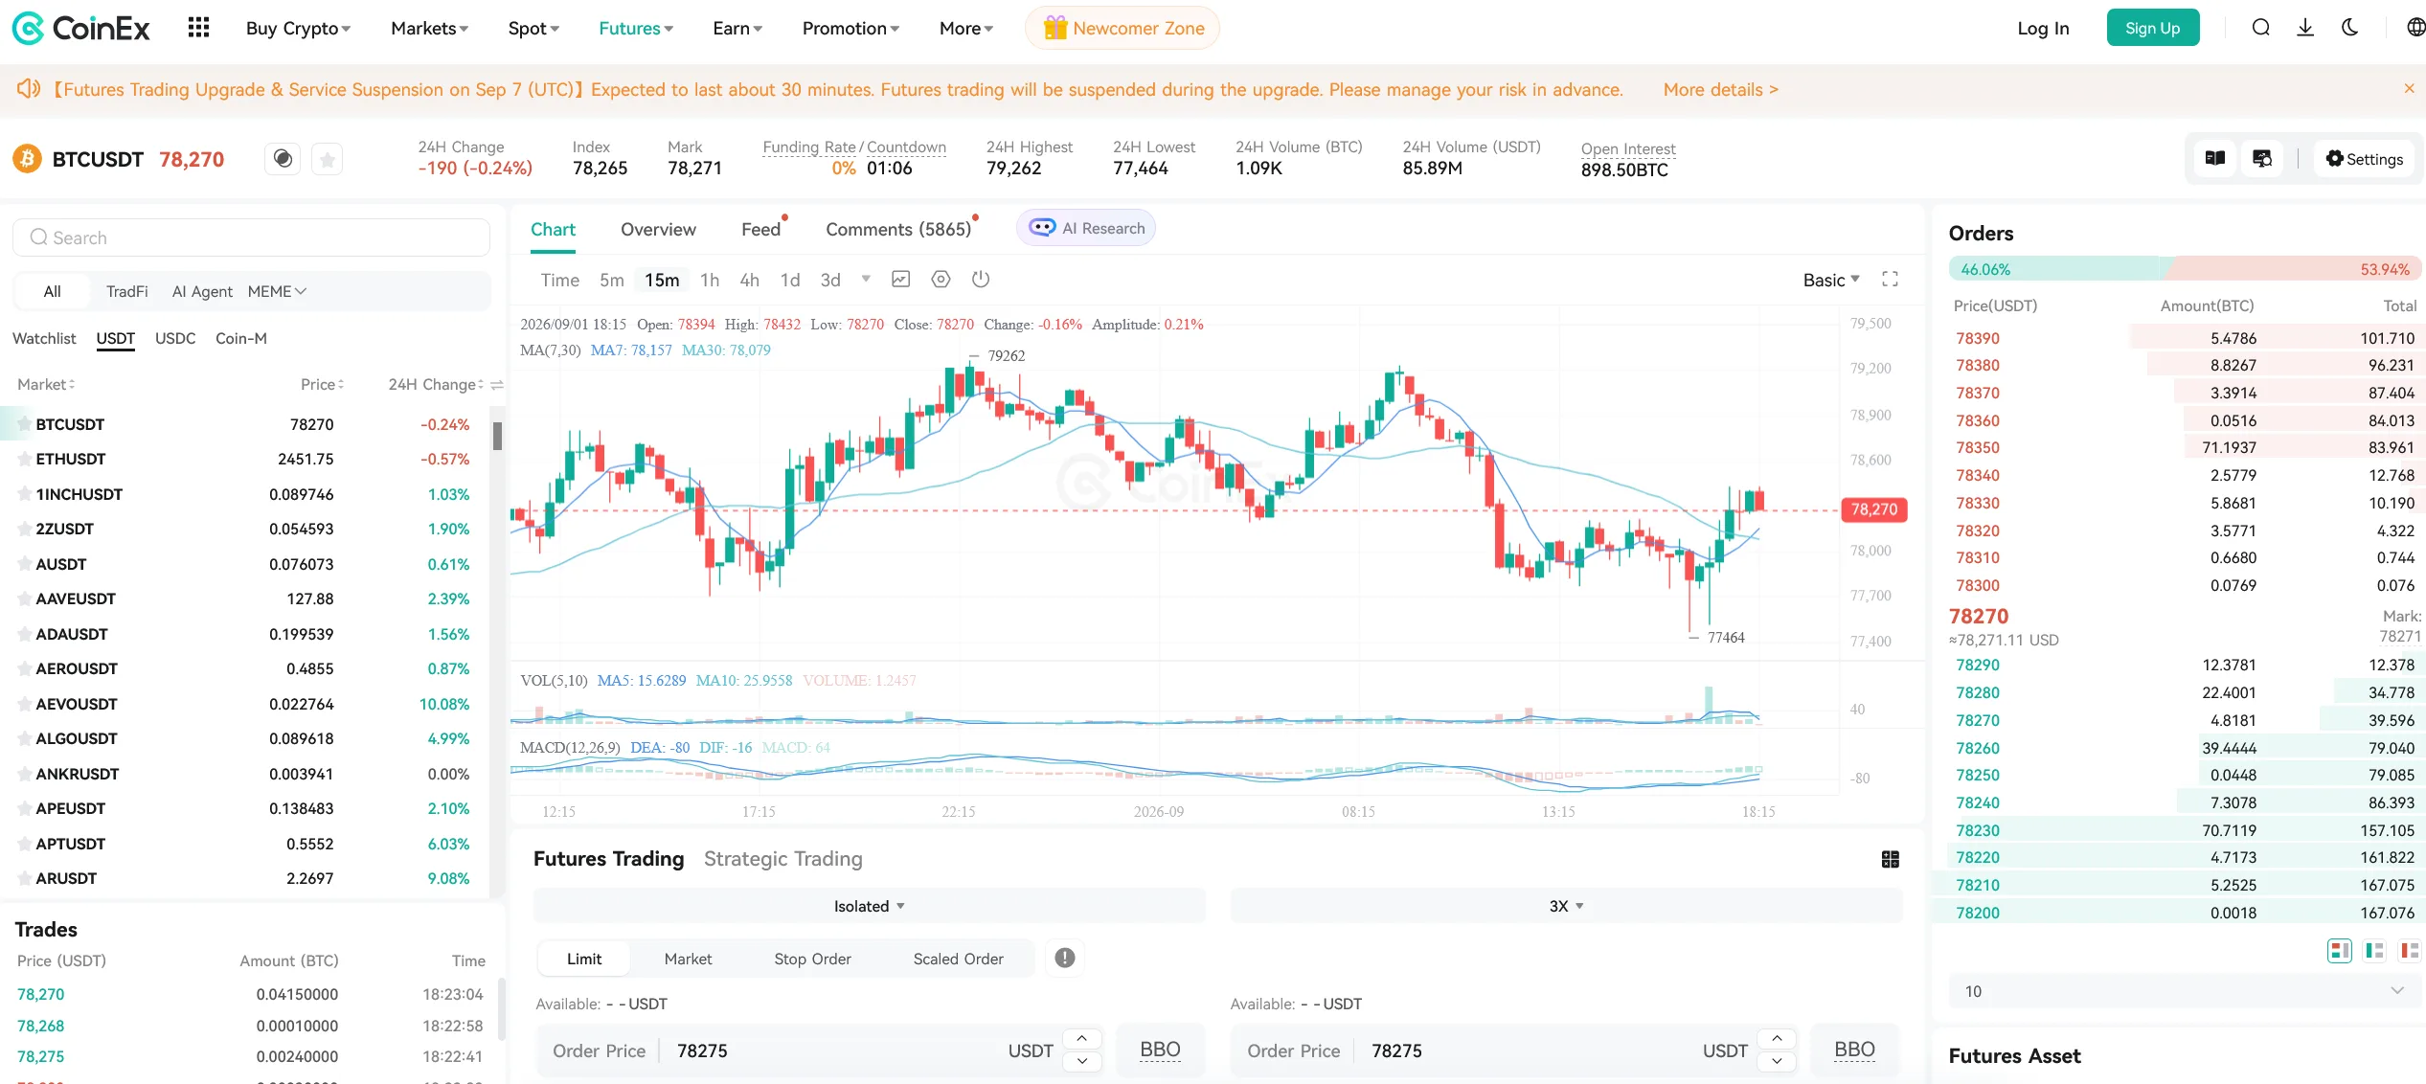Open the Comments (5865) tab
This screenshot has height=1084, width=2426.
point(898,229)
